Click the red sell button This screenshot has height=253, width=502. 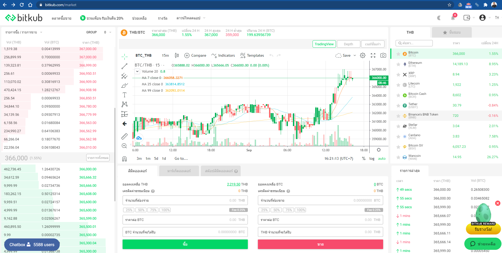coord(320,244)
